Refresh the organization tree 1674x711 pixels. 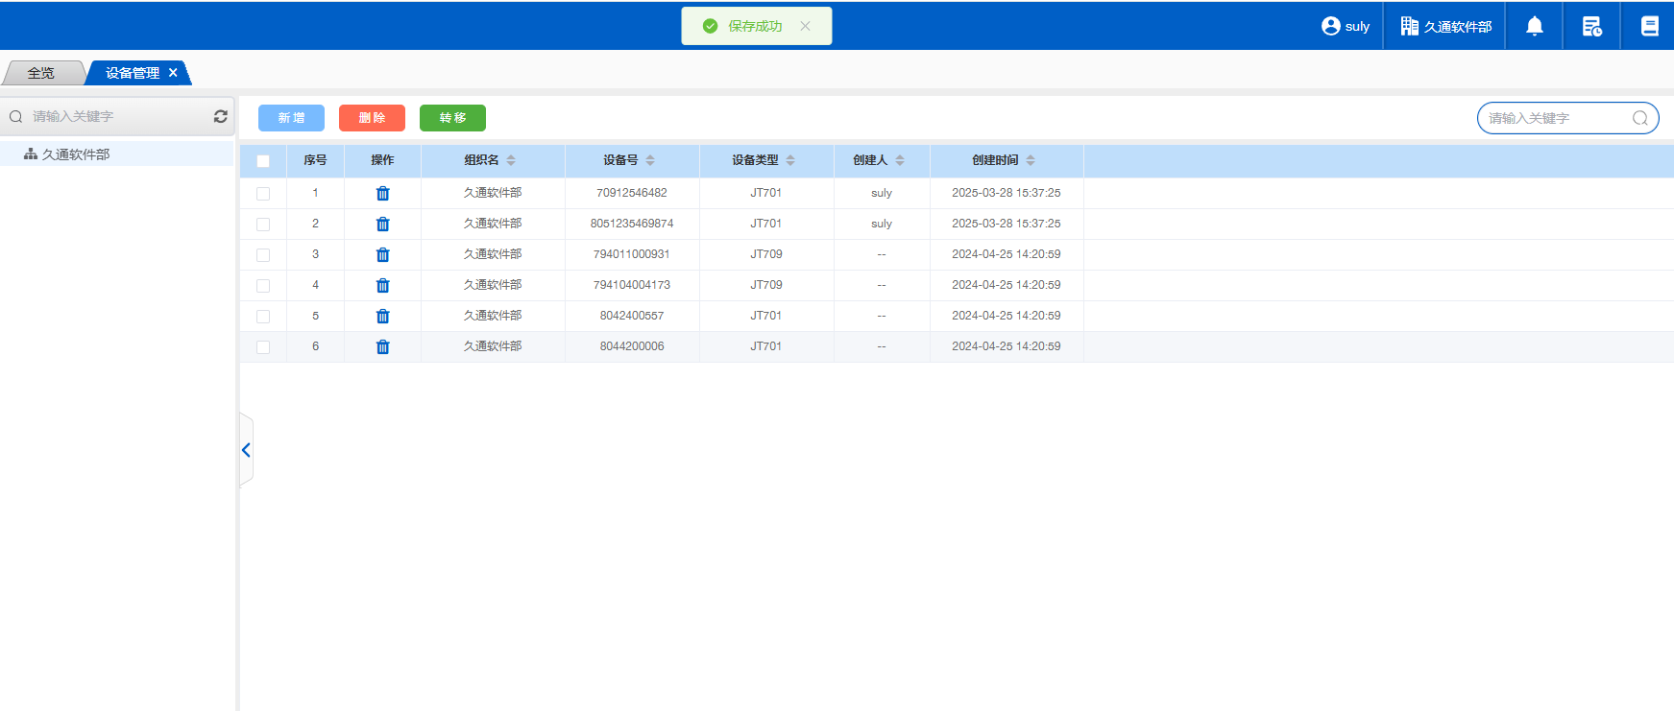pyautogui.click(x=220, y=116)
